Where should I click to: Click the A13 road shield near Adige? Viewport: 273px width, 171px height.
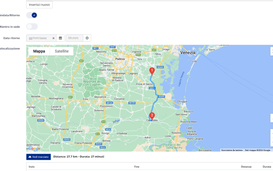(x=104, y=122)
